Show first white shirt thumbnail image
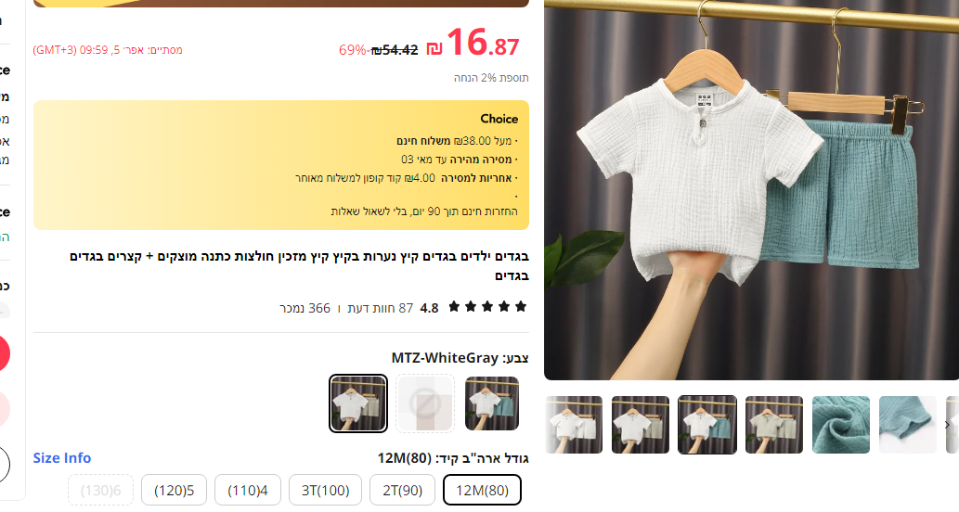The image size is (959, 512). [574, 425]
